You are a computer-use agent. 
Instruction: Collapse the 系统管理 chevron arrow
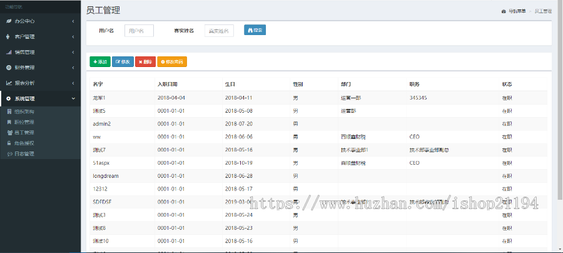tap(73, 98)
